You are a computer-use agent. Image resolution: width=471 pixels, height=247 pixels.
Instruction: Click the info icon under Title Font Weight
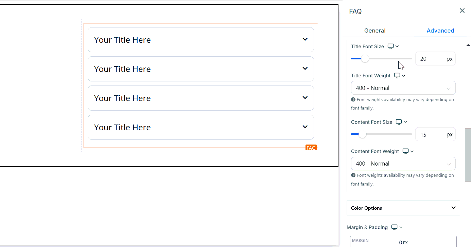point(353,100)
